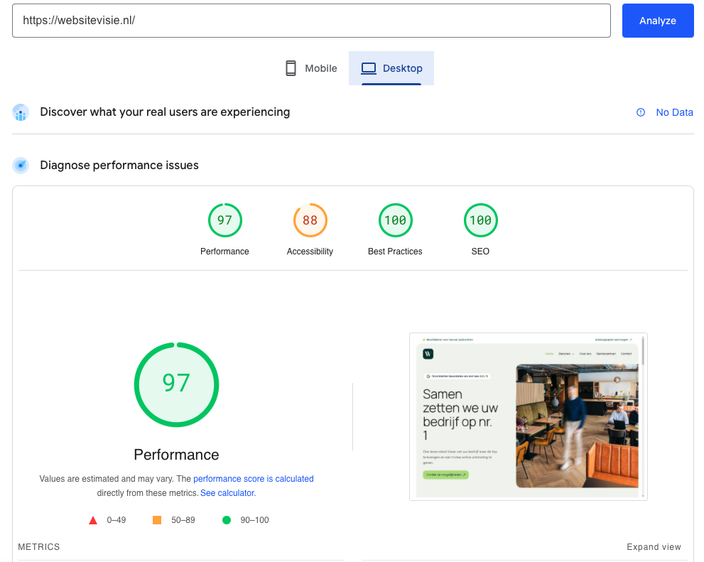Click the mobile phone icon
The width and height of the screenshot is (704, 562).
click(x=291, y=68)
